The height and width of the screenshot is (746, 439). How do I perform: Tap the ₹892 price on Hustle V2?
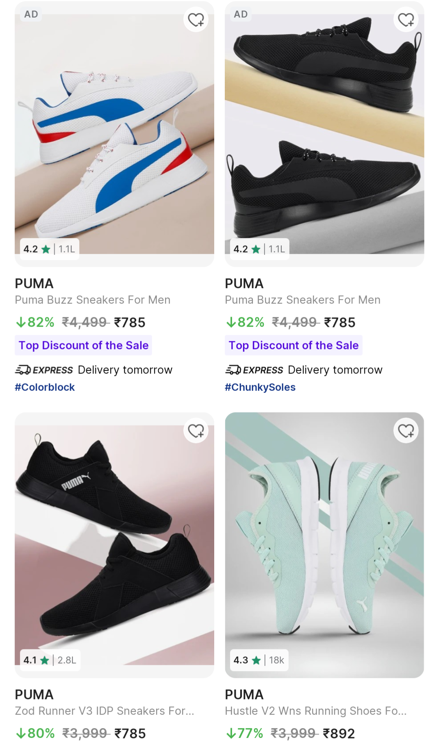point(339,733)
